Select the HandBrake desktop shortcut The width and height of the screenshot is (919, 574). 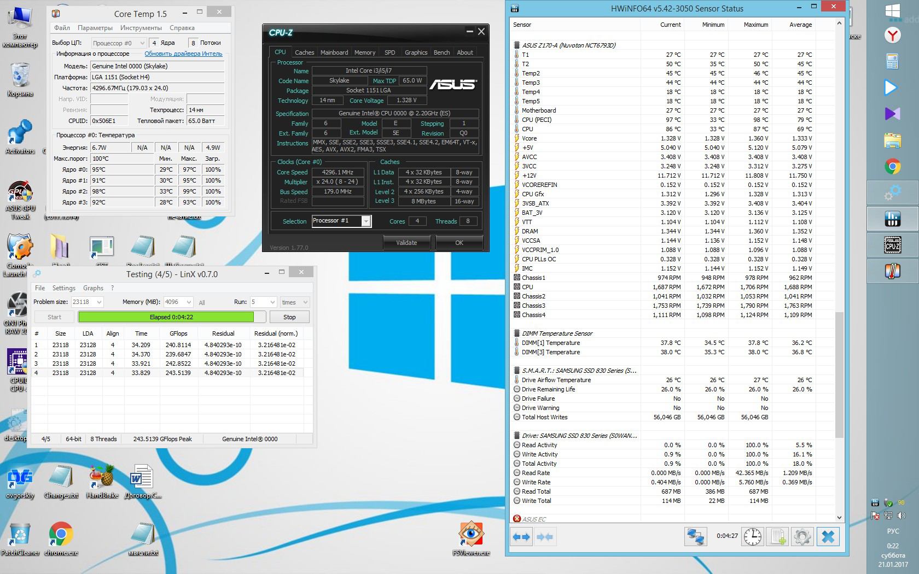(x=102, y=482)
